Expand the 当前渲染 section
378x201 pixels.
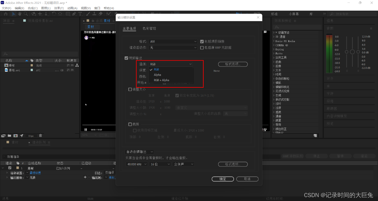tap(4, 157)
